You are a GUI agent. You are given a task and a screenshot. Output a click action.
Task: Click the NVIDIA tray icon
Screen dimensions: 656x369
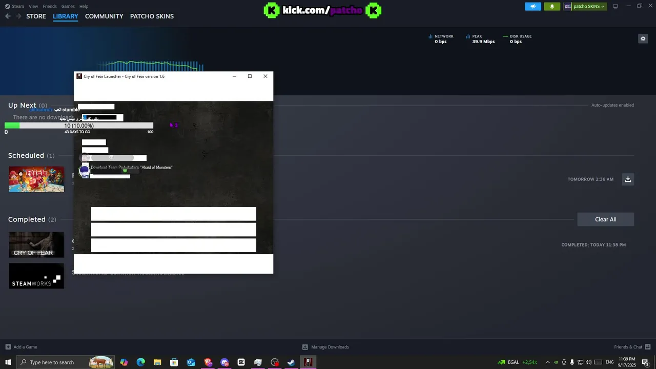556,362
